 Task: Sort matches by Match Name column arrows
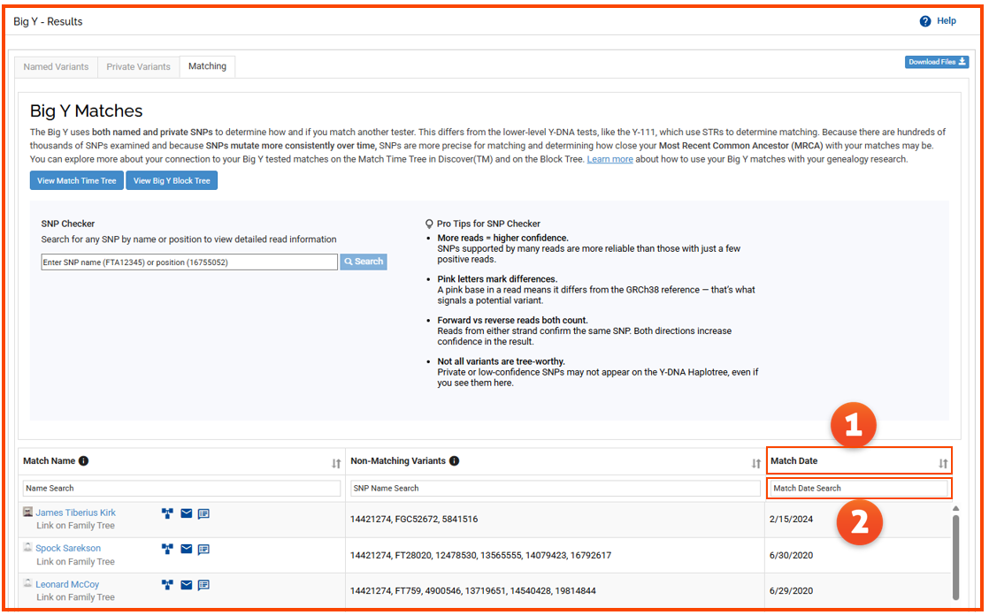point(336,464)
